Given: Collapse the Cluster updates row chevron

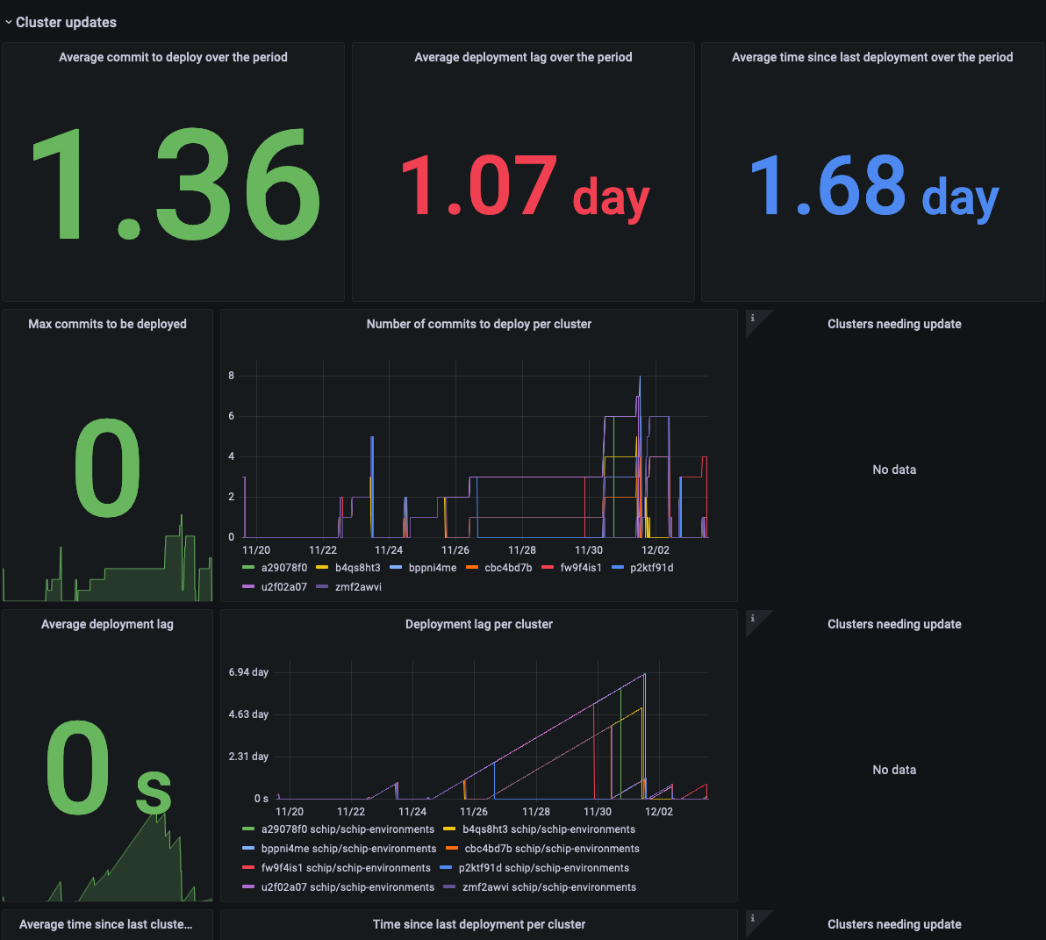Looking at the screenshot, I should point(8,23).
